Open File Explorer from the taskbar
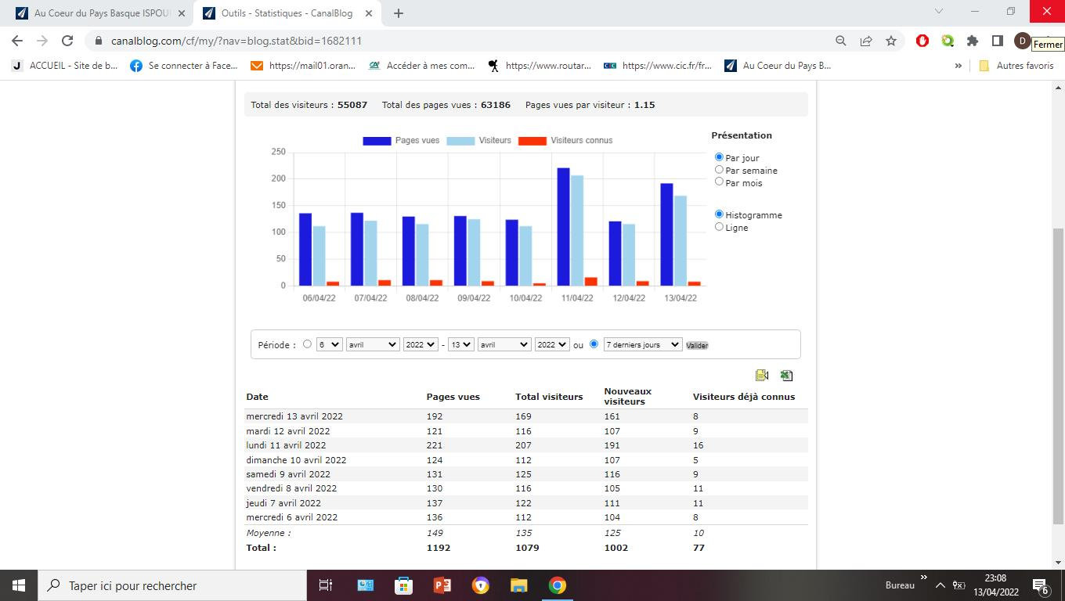The height and width of the screenshot is (601, 1065). coord(518,585)
